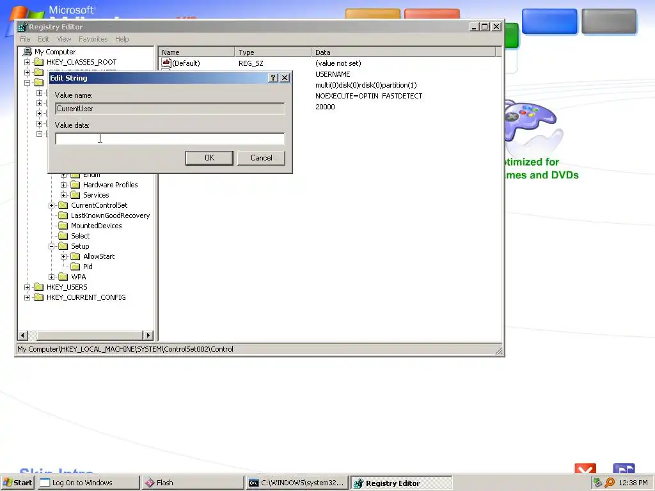Close the Edit String dialog with X

click(285, 77)
